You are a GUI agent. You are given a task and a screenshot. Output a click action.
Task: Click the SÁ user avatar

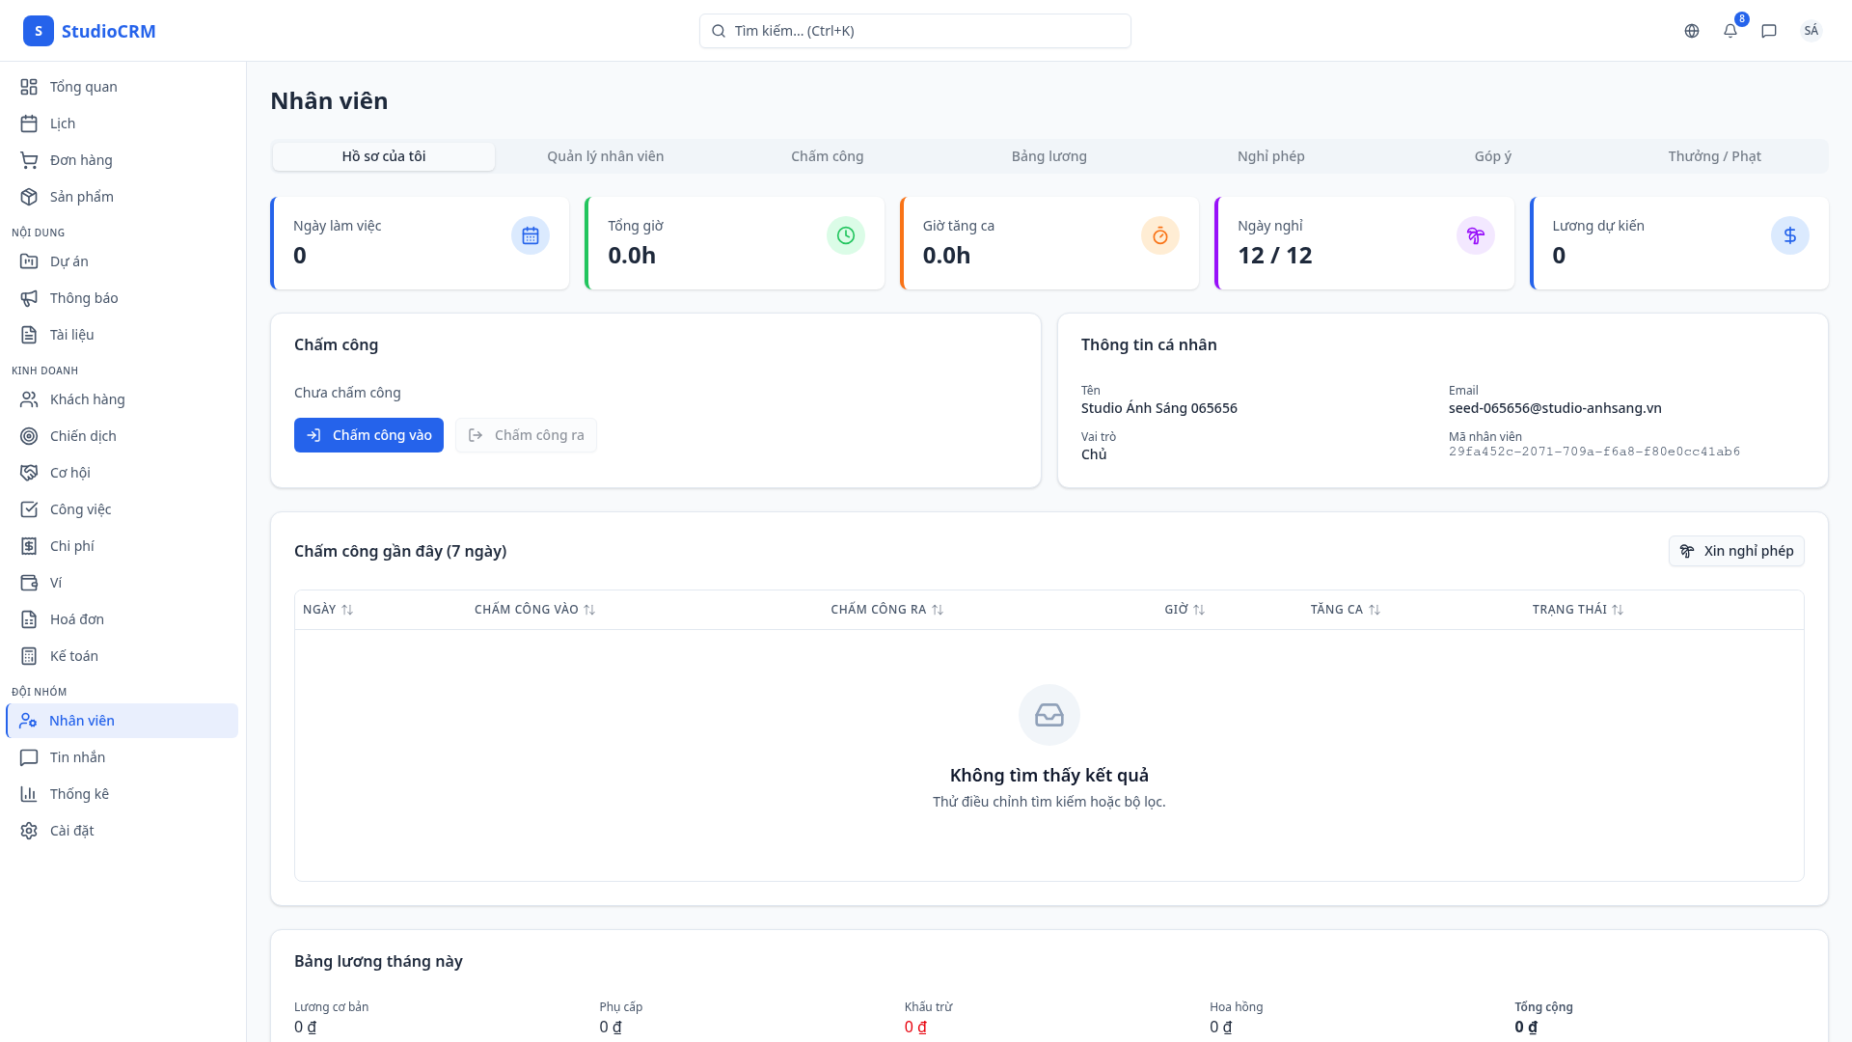[x=1811, y=31]
